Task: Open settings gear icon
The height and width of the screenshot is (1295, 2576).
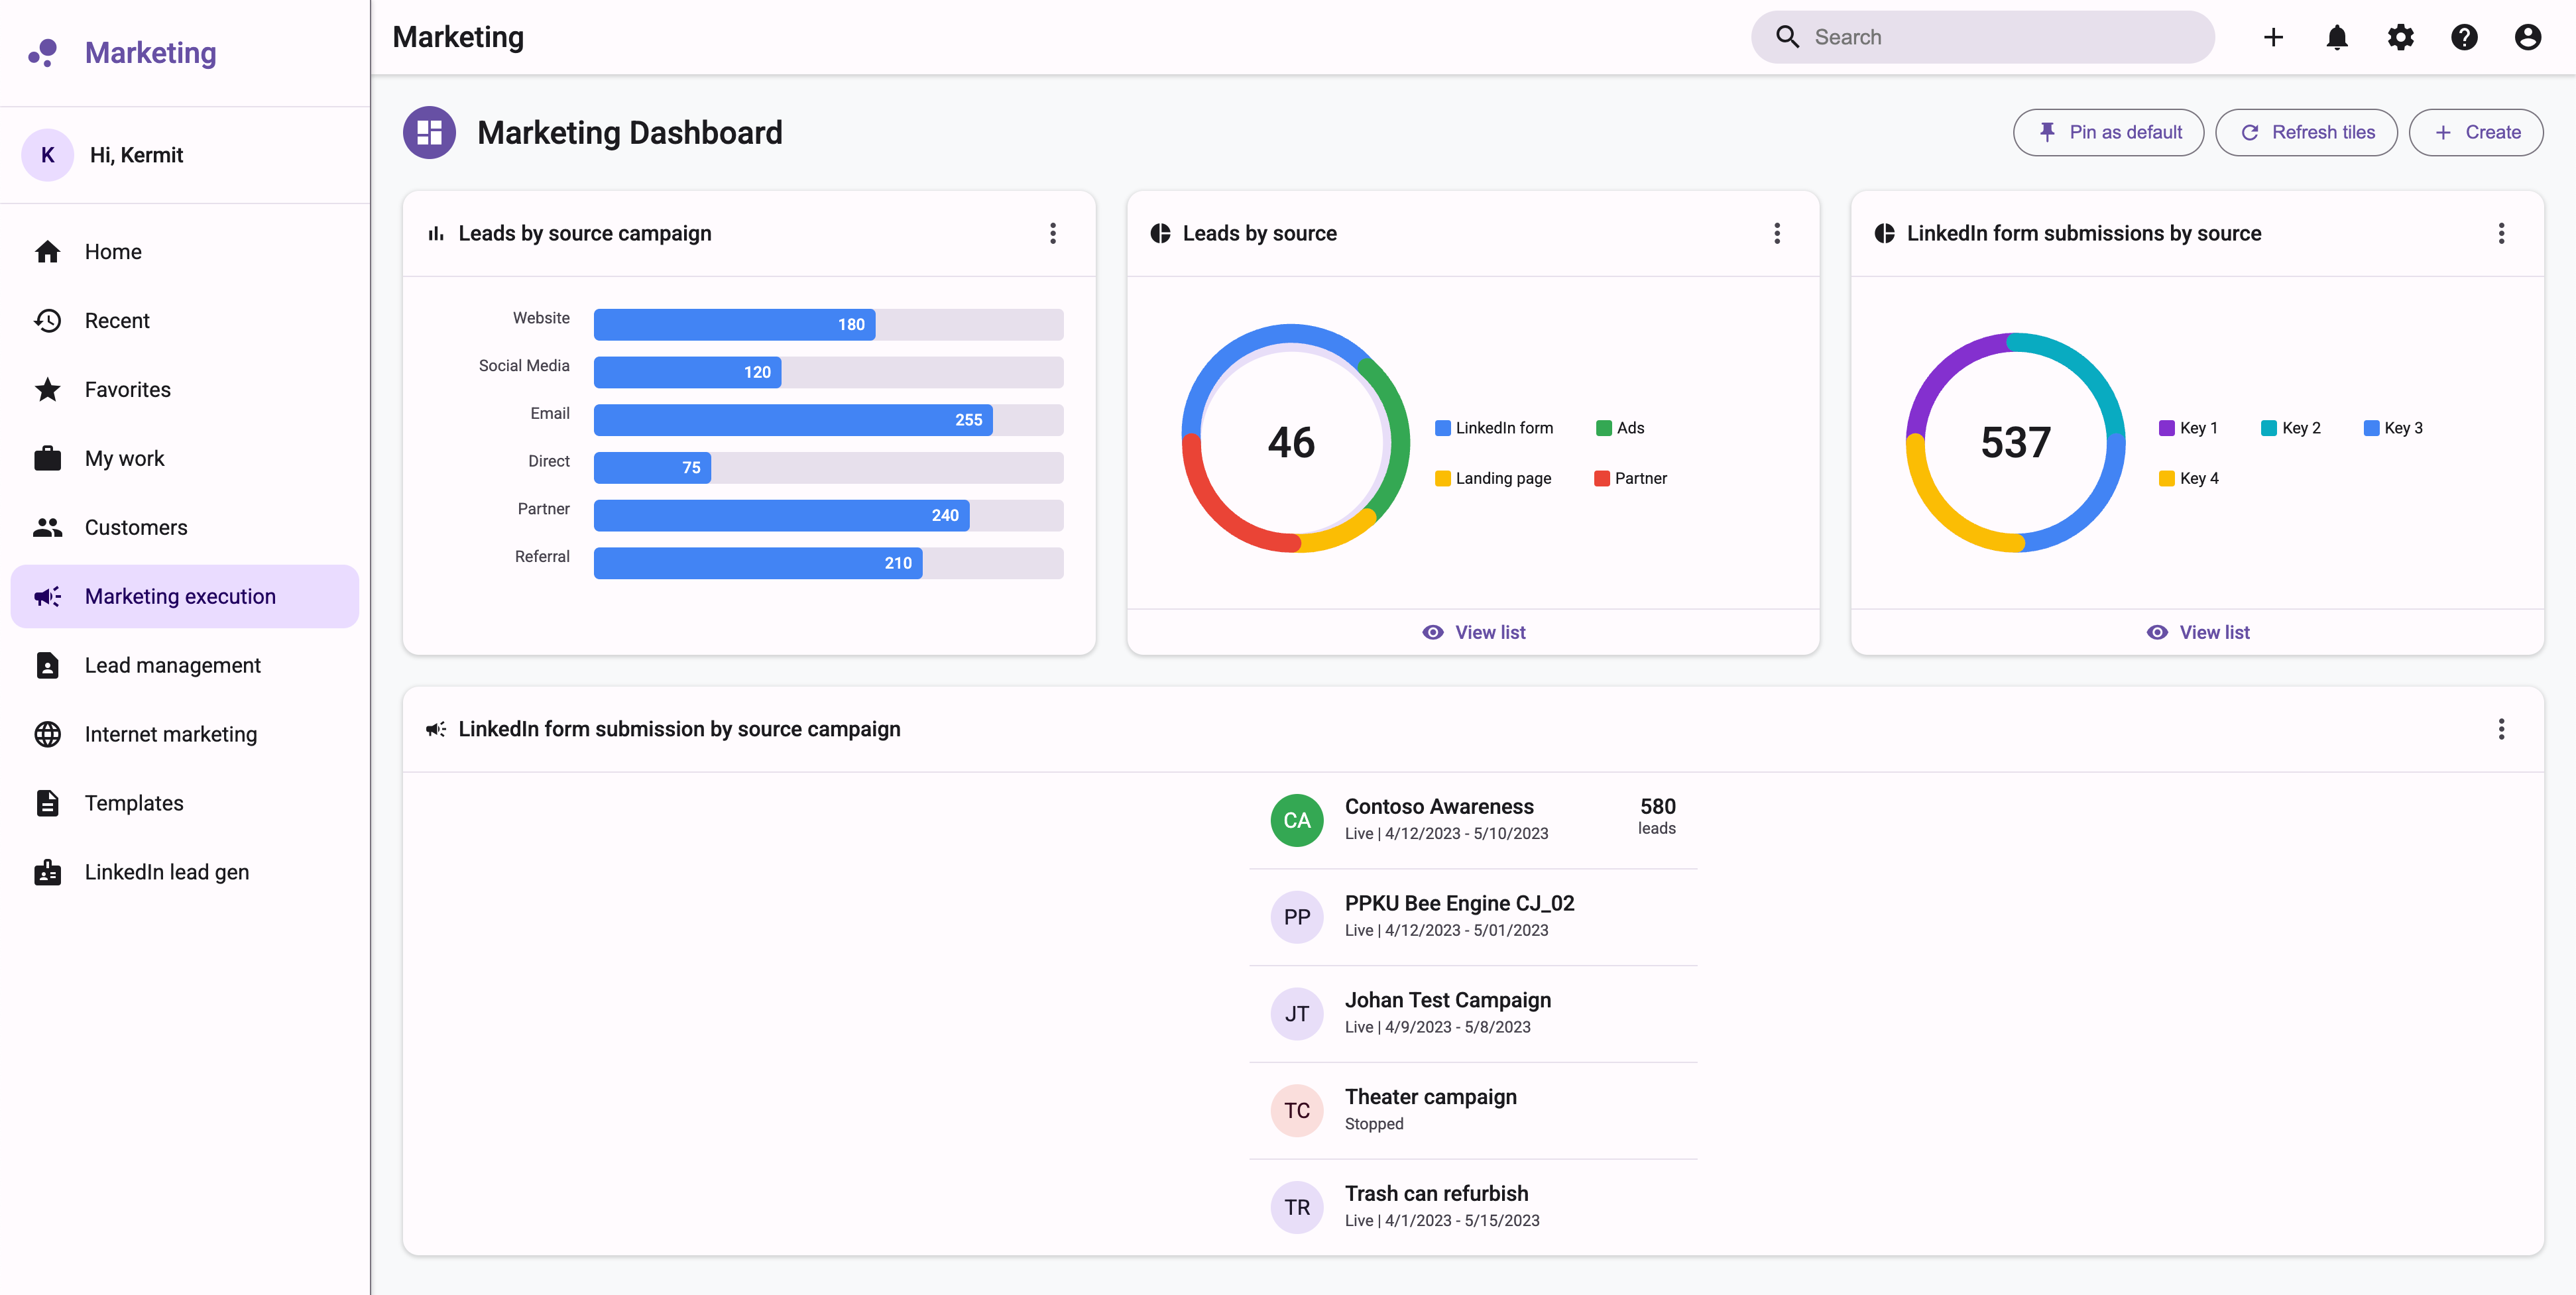Action: click(x=2400, y=37)
